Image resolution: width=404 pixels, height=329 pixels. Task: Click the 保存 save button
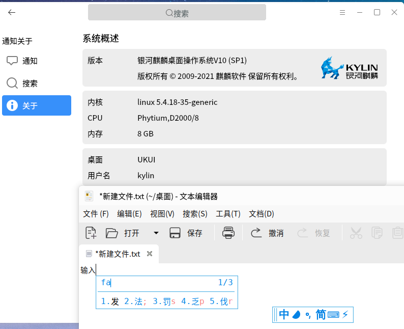pyautogui.click(x=186, y=233)
